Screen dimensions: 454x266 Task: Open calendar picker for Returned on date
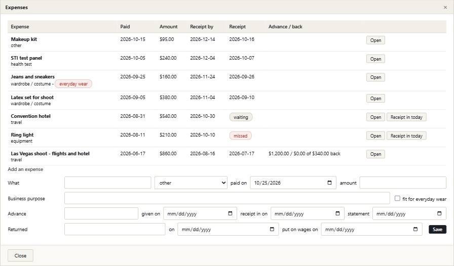pyautogui.click(x=272, y=229)
